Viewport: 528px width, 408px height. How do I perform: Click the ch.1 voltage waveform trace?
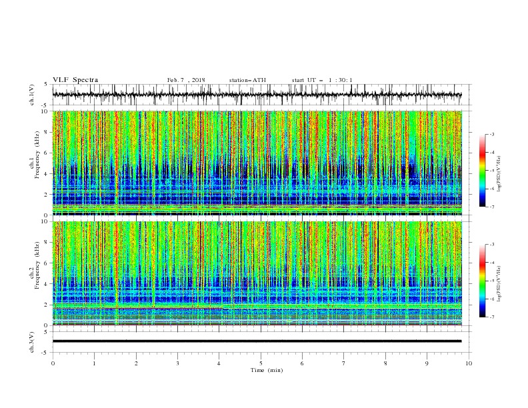point(257,95)
